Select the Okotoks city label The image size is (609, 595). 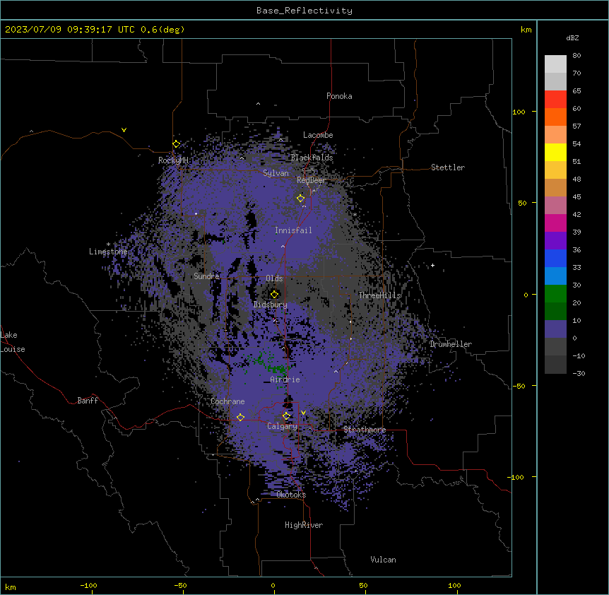pos(291,495)
